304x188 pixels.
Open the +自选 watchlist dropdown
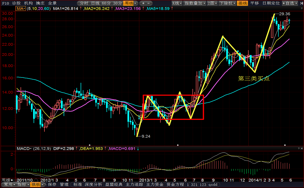pos(290,3)
